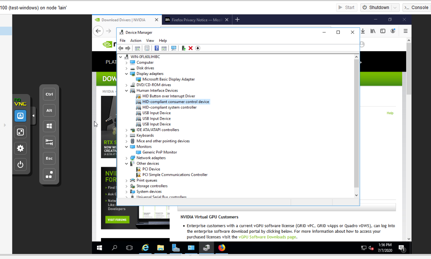Open the Help menu in Device Manager
The image size is (431, 259).
click(x=163, y=40)
